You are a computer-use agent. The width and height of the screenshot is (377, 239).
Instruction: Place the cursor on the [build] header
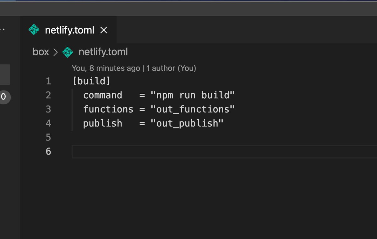[91, 81]
